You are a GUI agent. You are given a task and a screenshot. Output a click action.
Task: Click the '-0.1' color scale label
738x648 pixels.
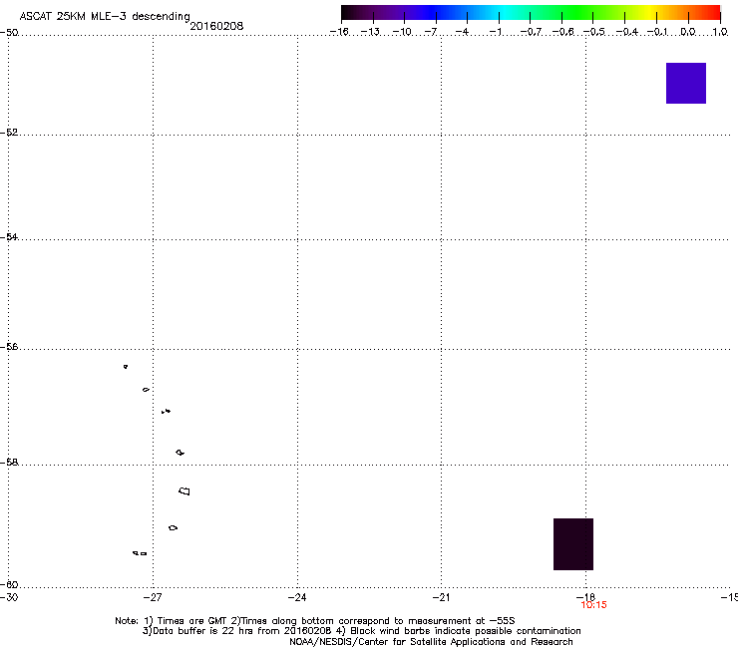[657, 32]
